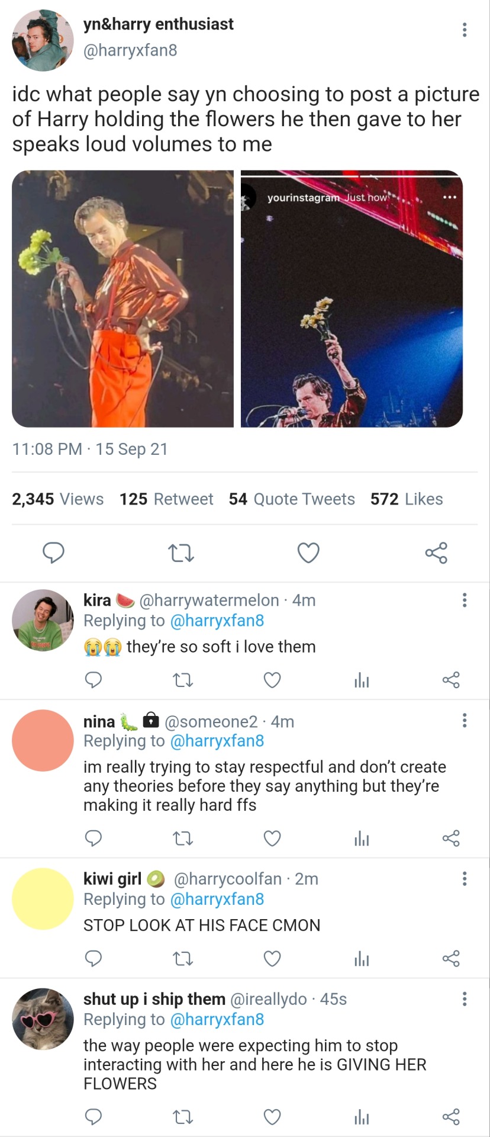This screenshot has height=1137, width=490.
Task: Open the left photo with green flowers
Action: [x=123, y=298]
